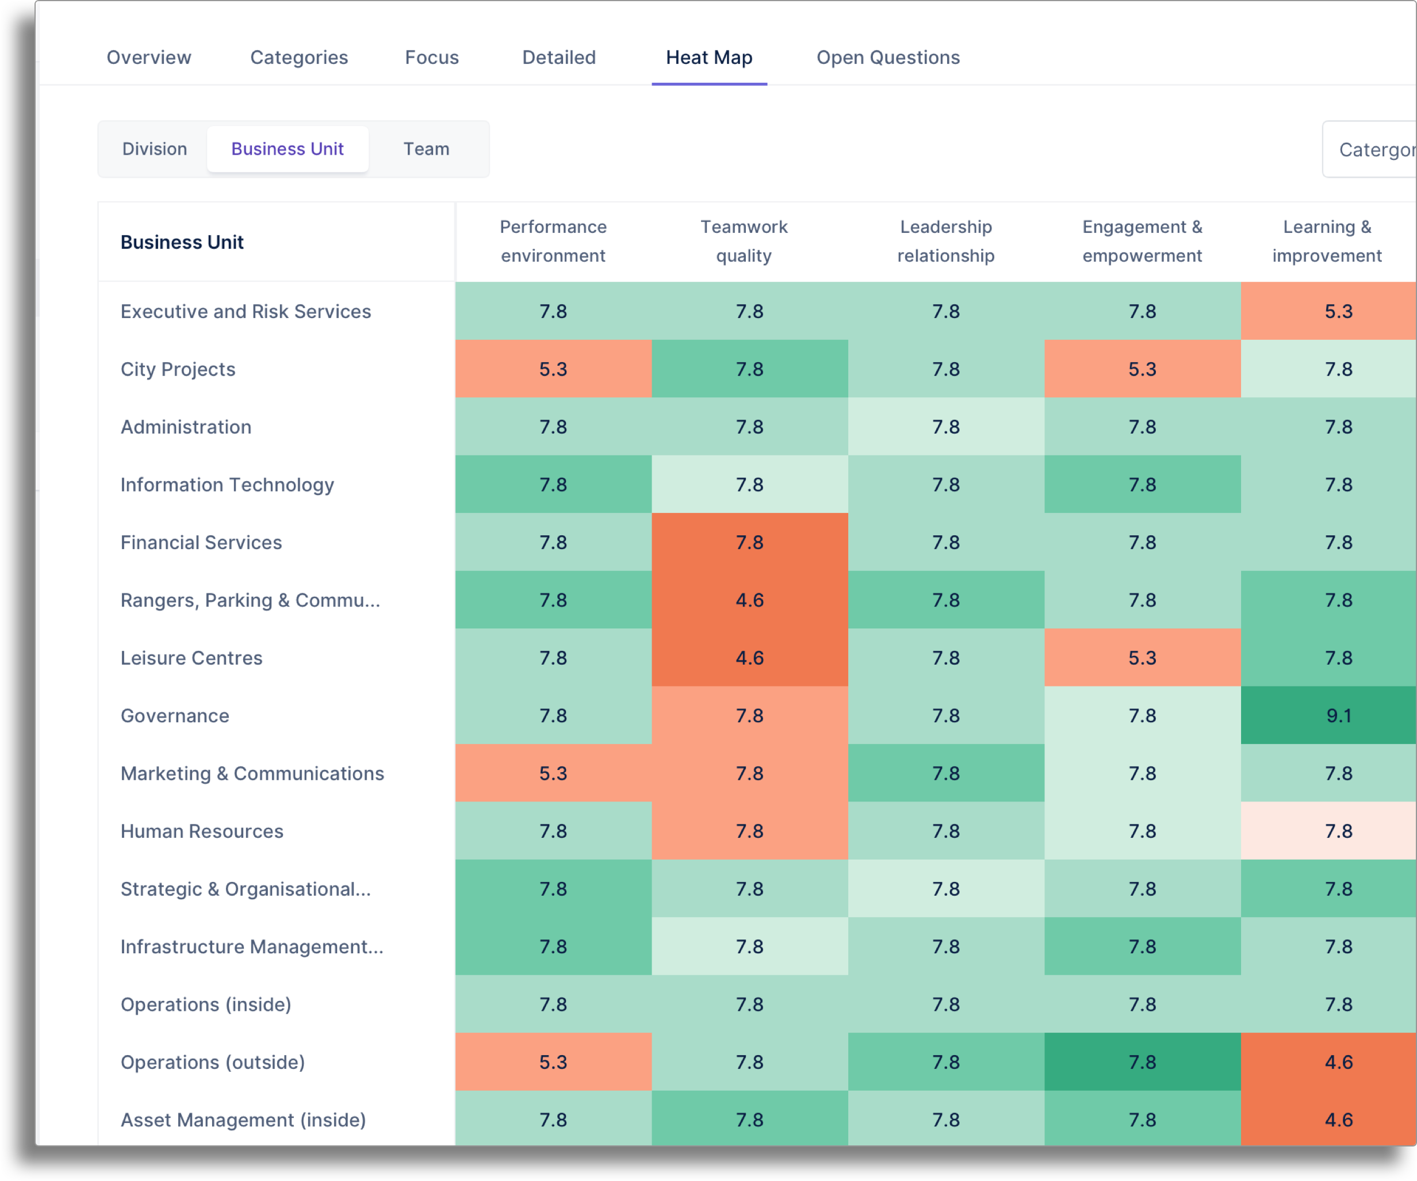This screenshot has height=1181, width=1417.
Task: Switch to the Categories tab
Action: (x=299, y=57)
